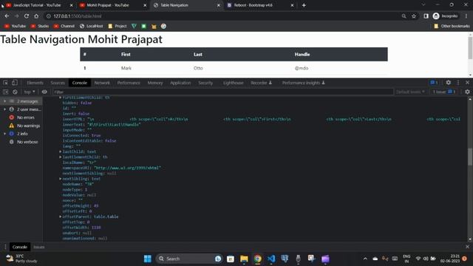Open YouTube bookmark
Screen dimensions: 473x266
coord(15,27)
